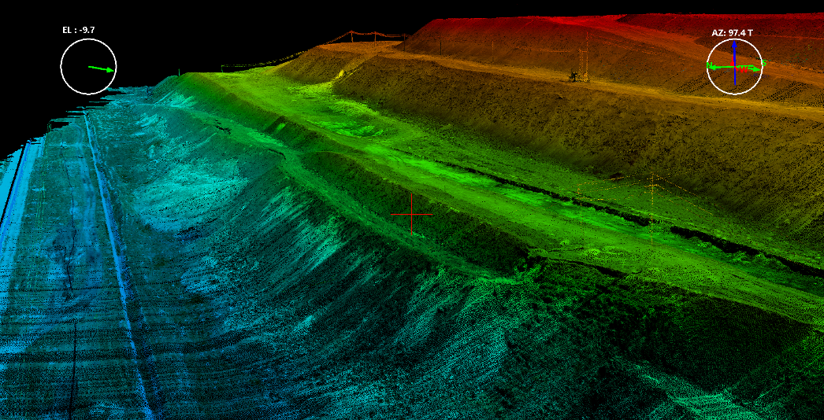Click the blue vertical arrow in the compass

[734, 59]
